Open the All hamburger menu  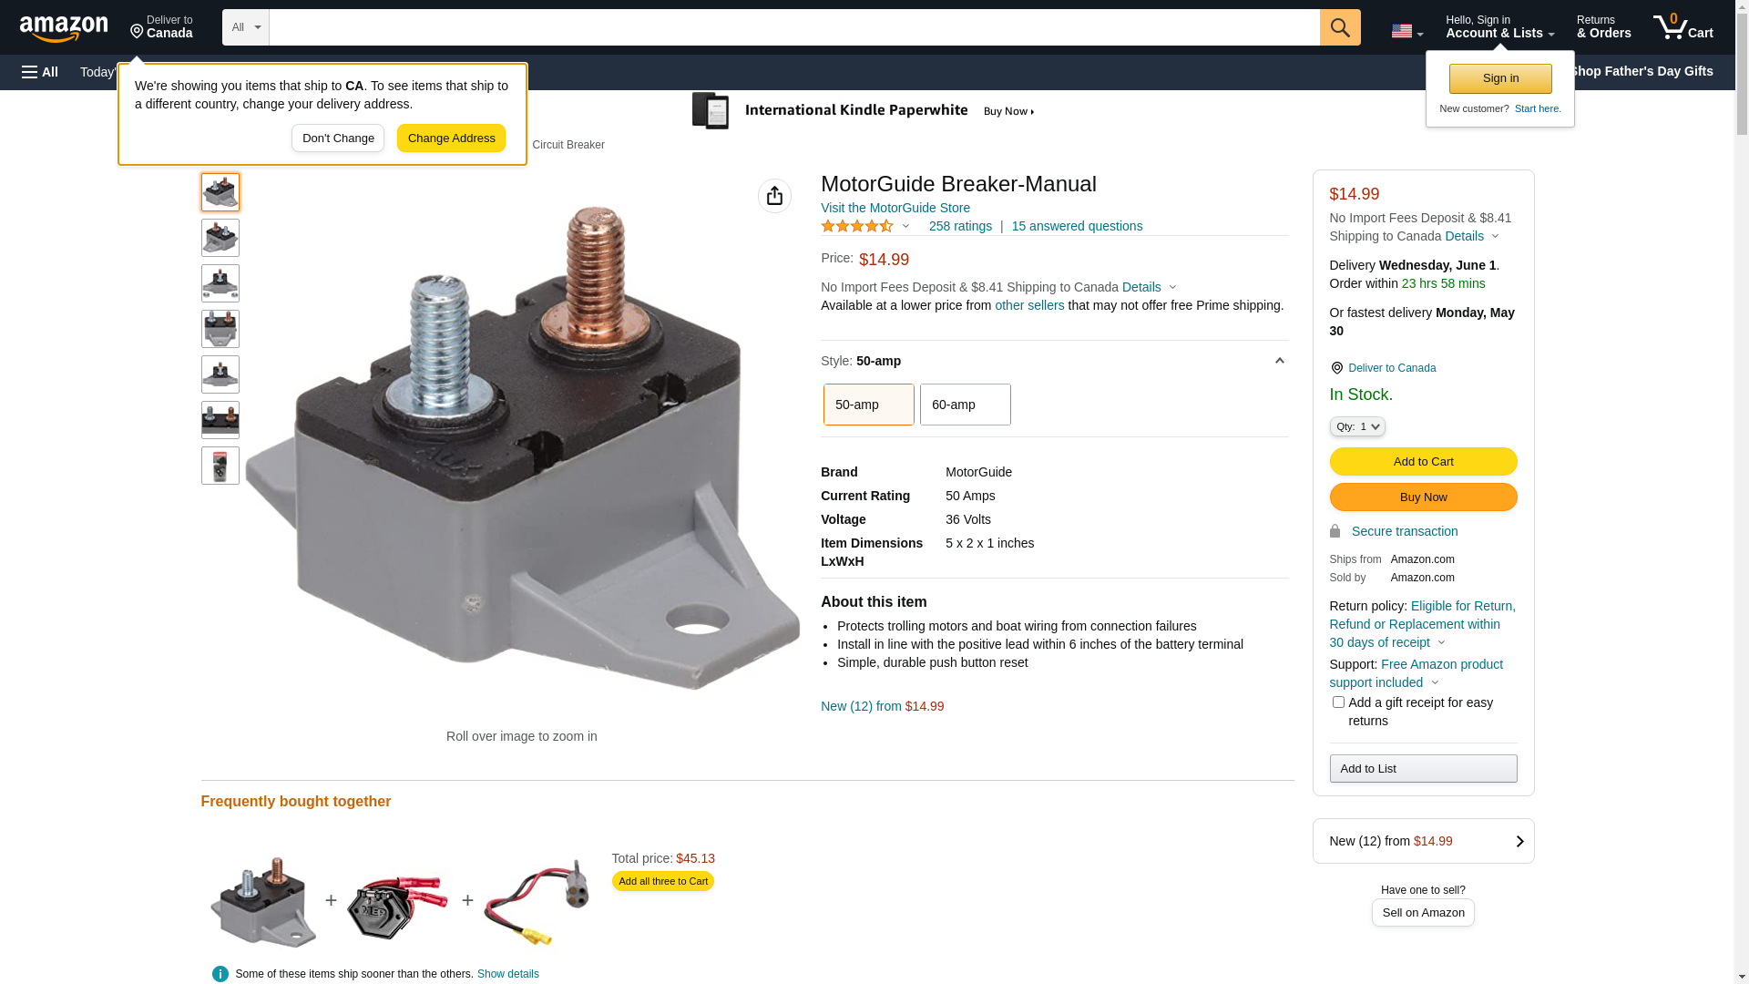coord(40,72)
